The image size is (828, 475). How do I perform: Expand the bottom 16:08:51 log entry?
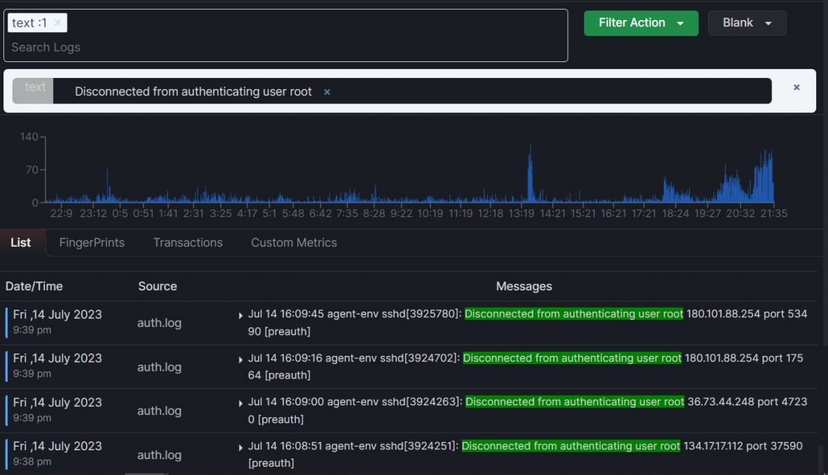click(241, 446)
